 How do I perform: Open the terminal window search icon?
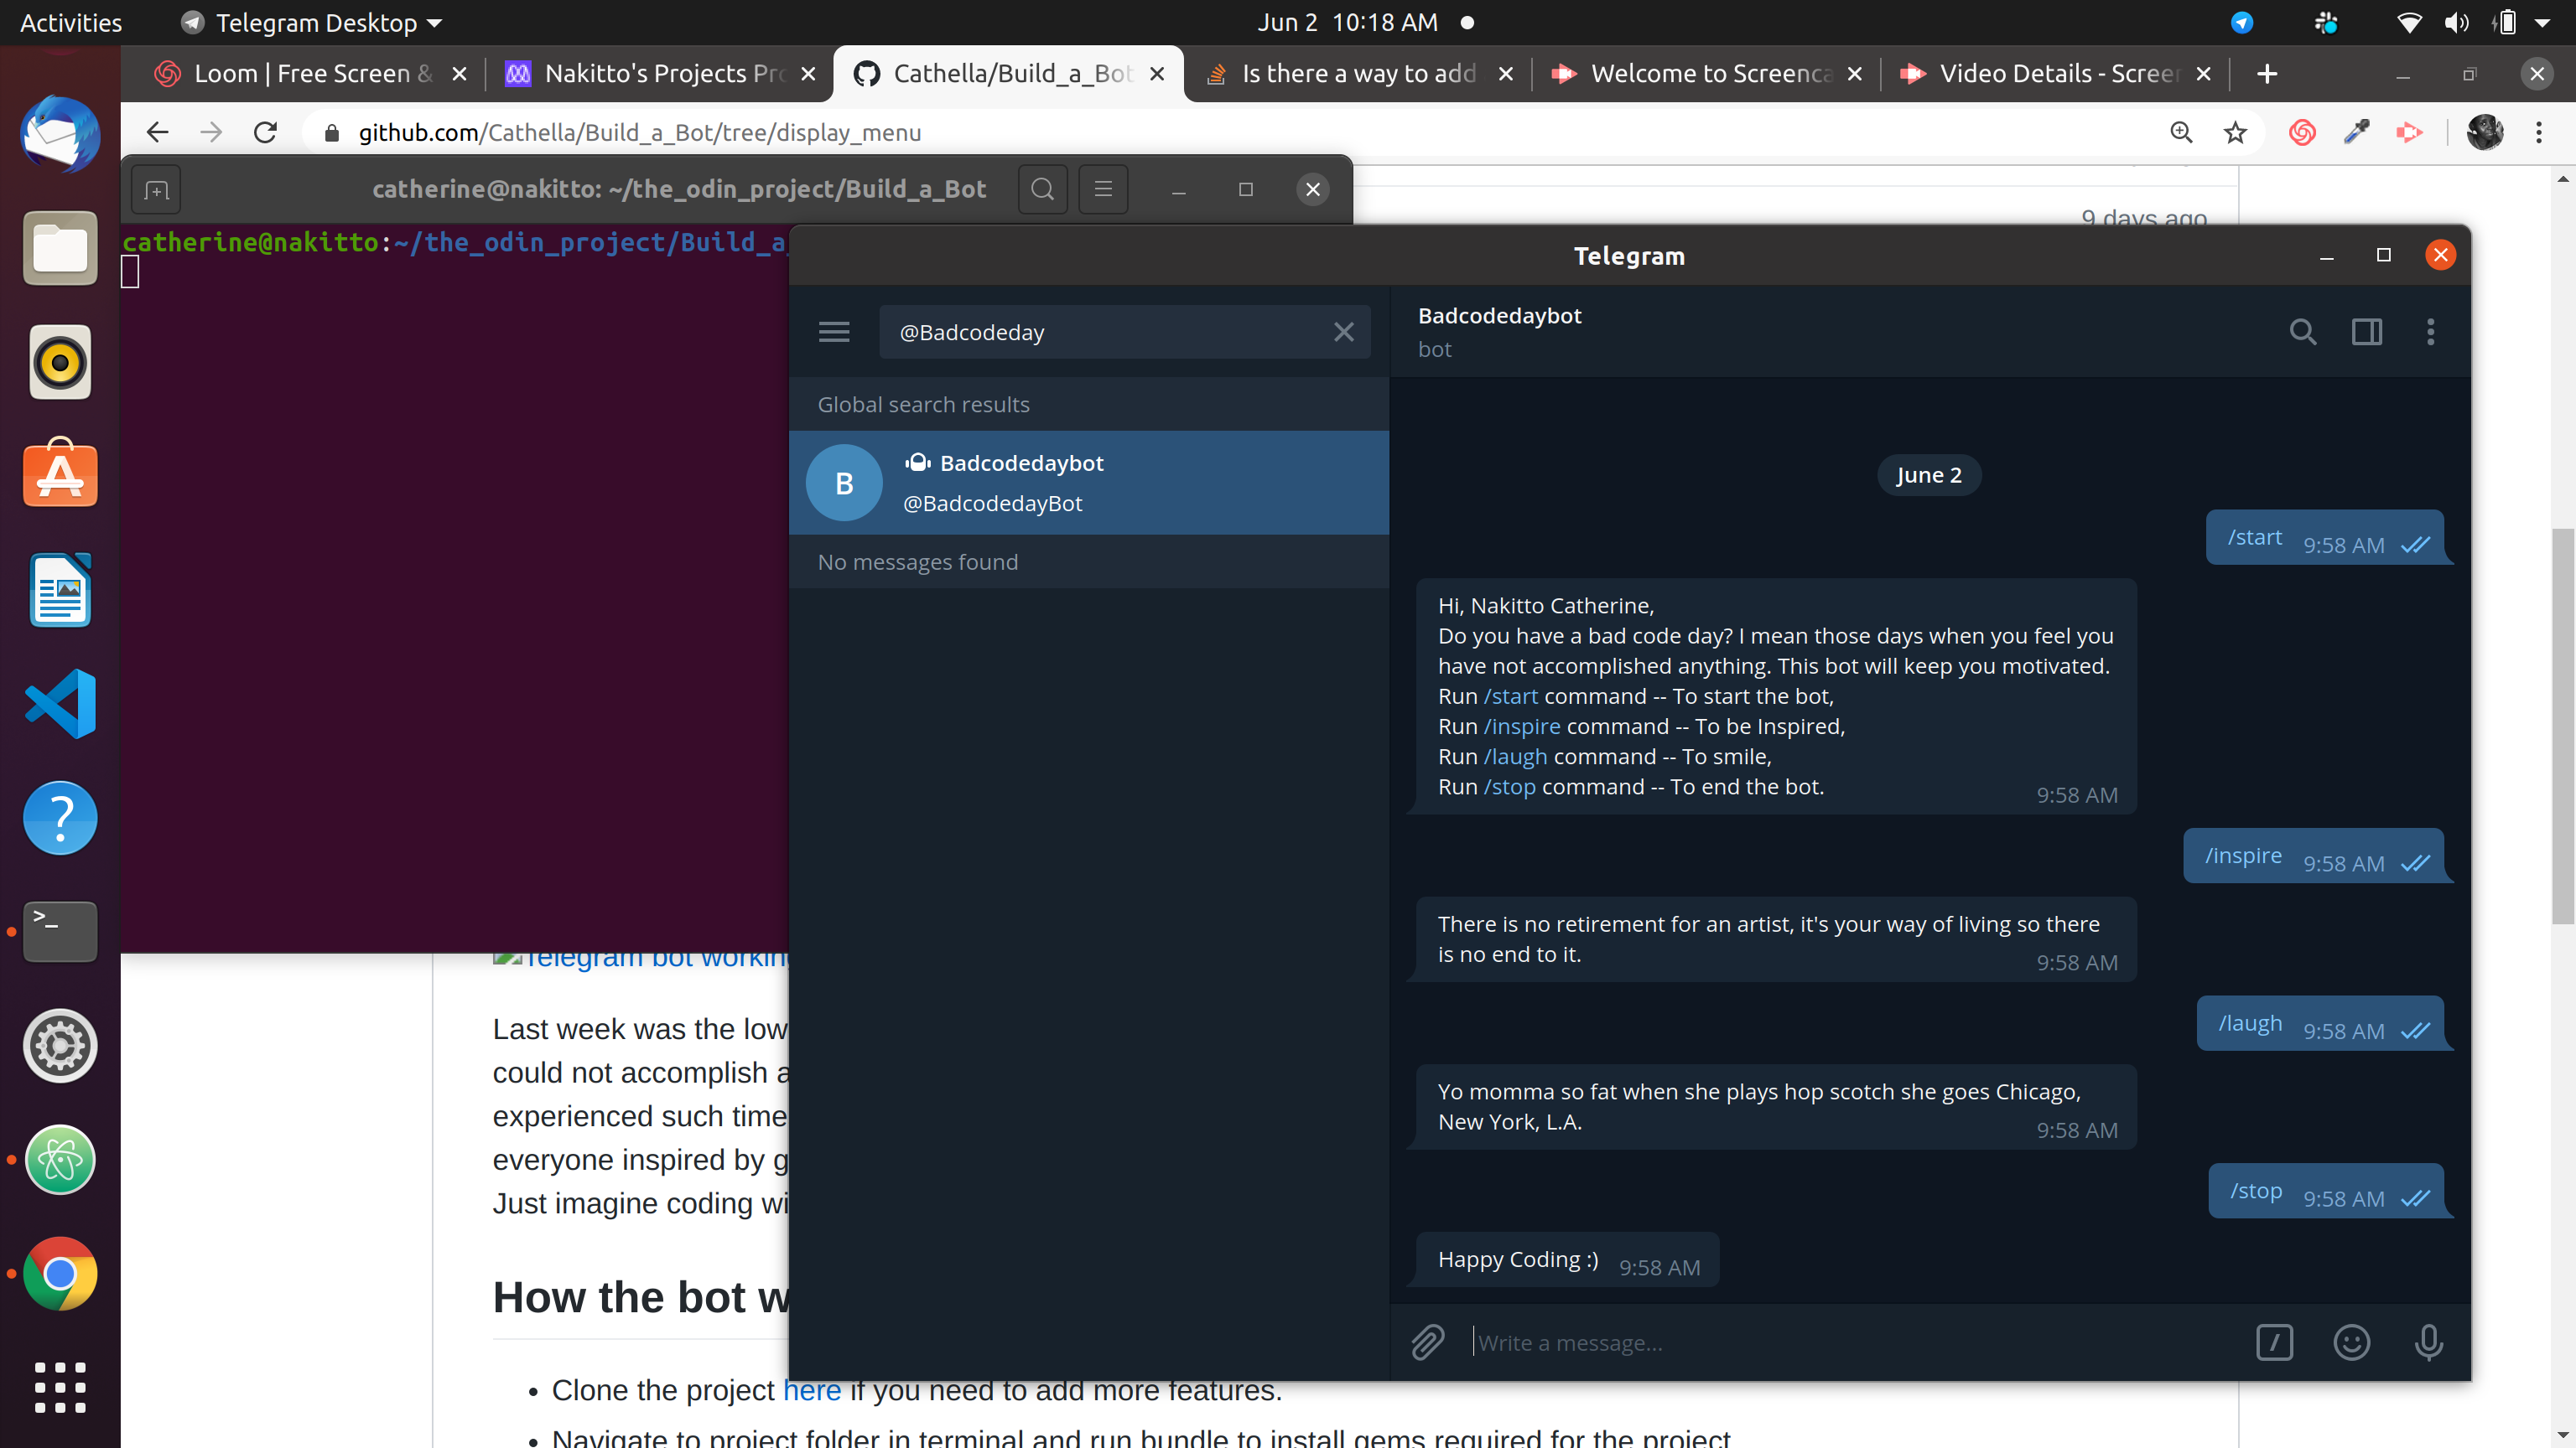click(1042, 189)
